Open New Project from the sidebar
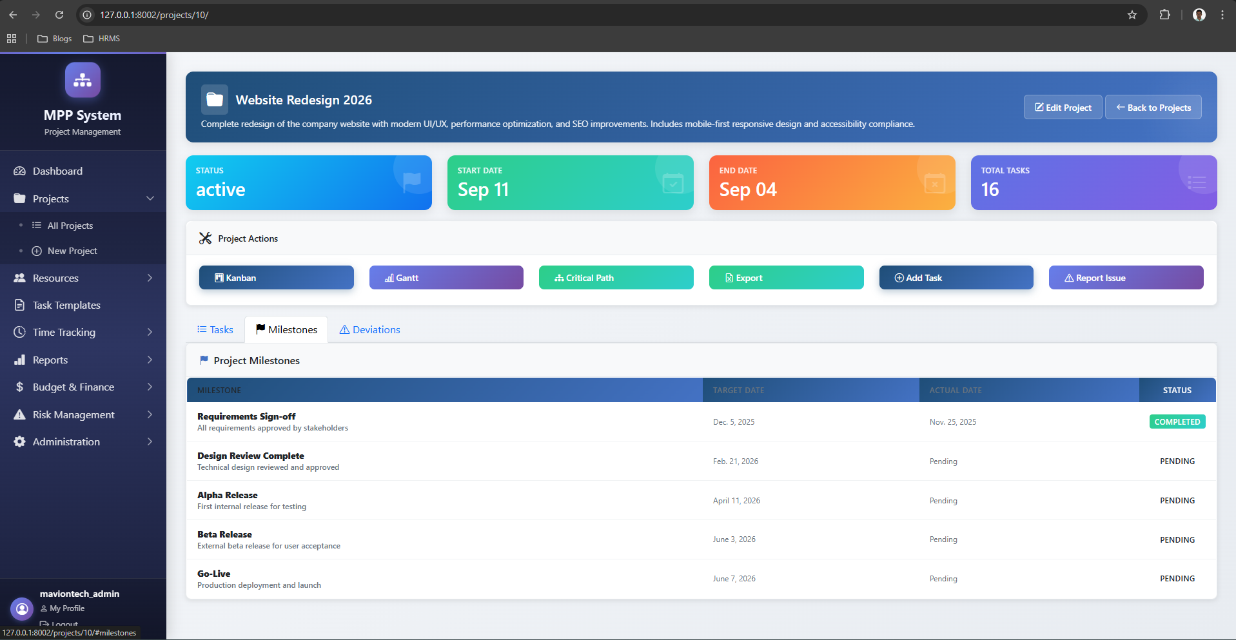 (x=72, y=251)
